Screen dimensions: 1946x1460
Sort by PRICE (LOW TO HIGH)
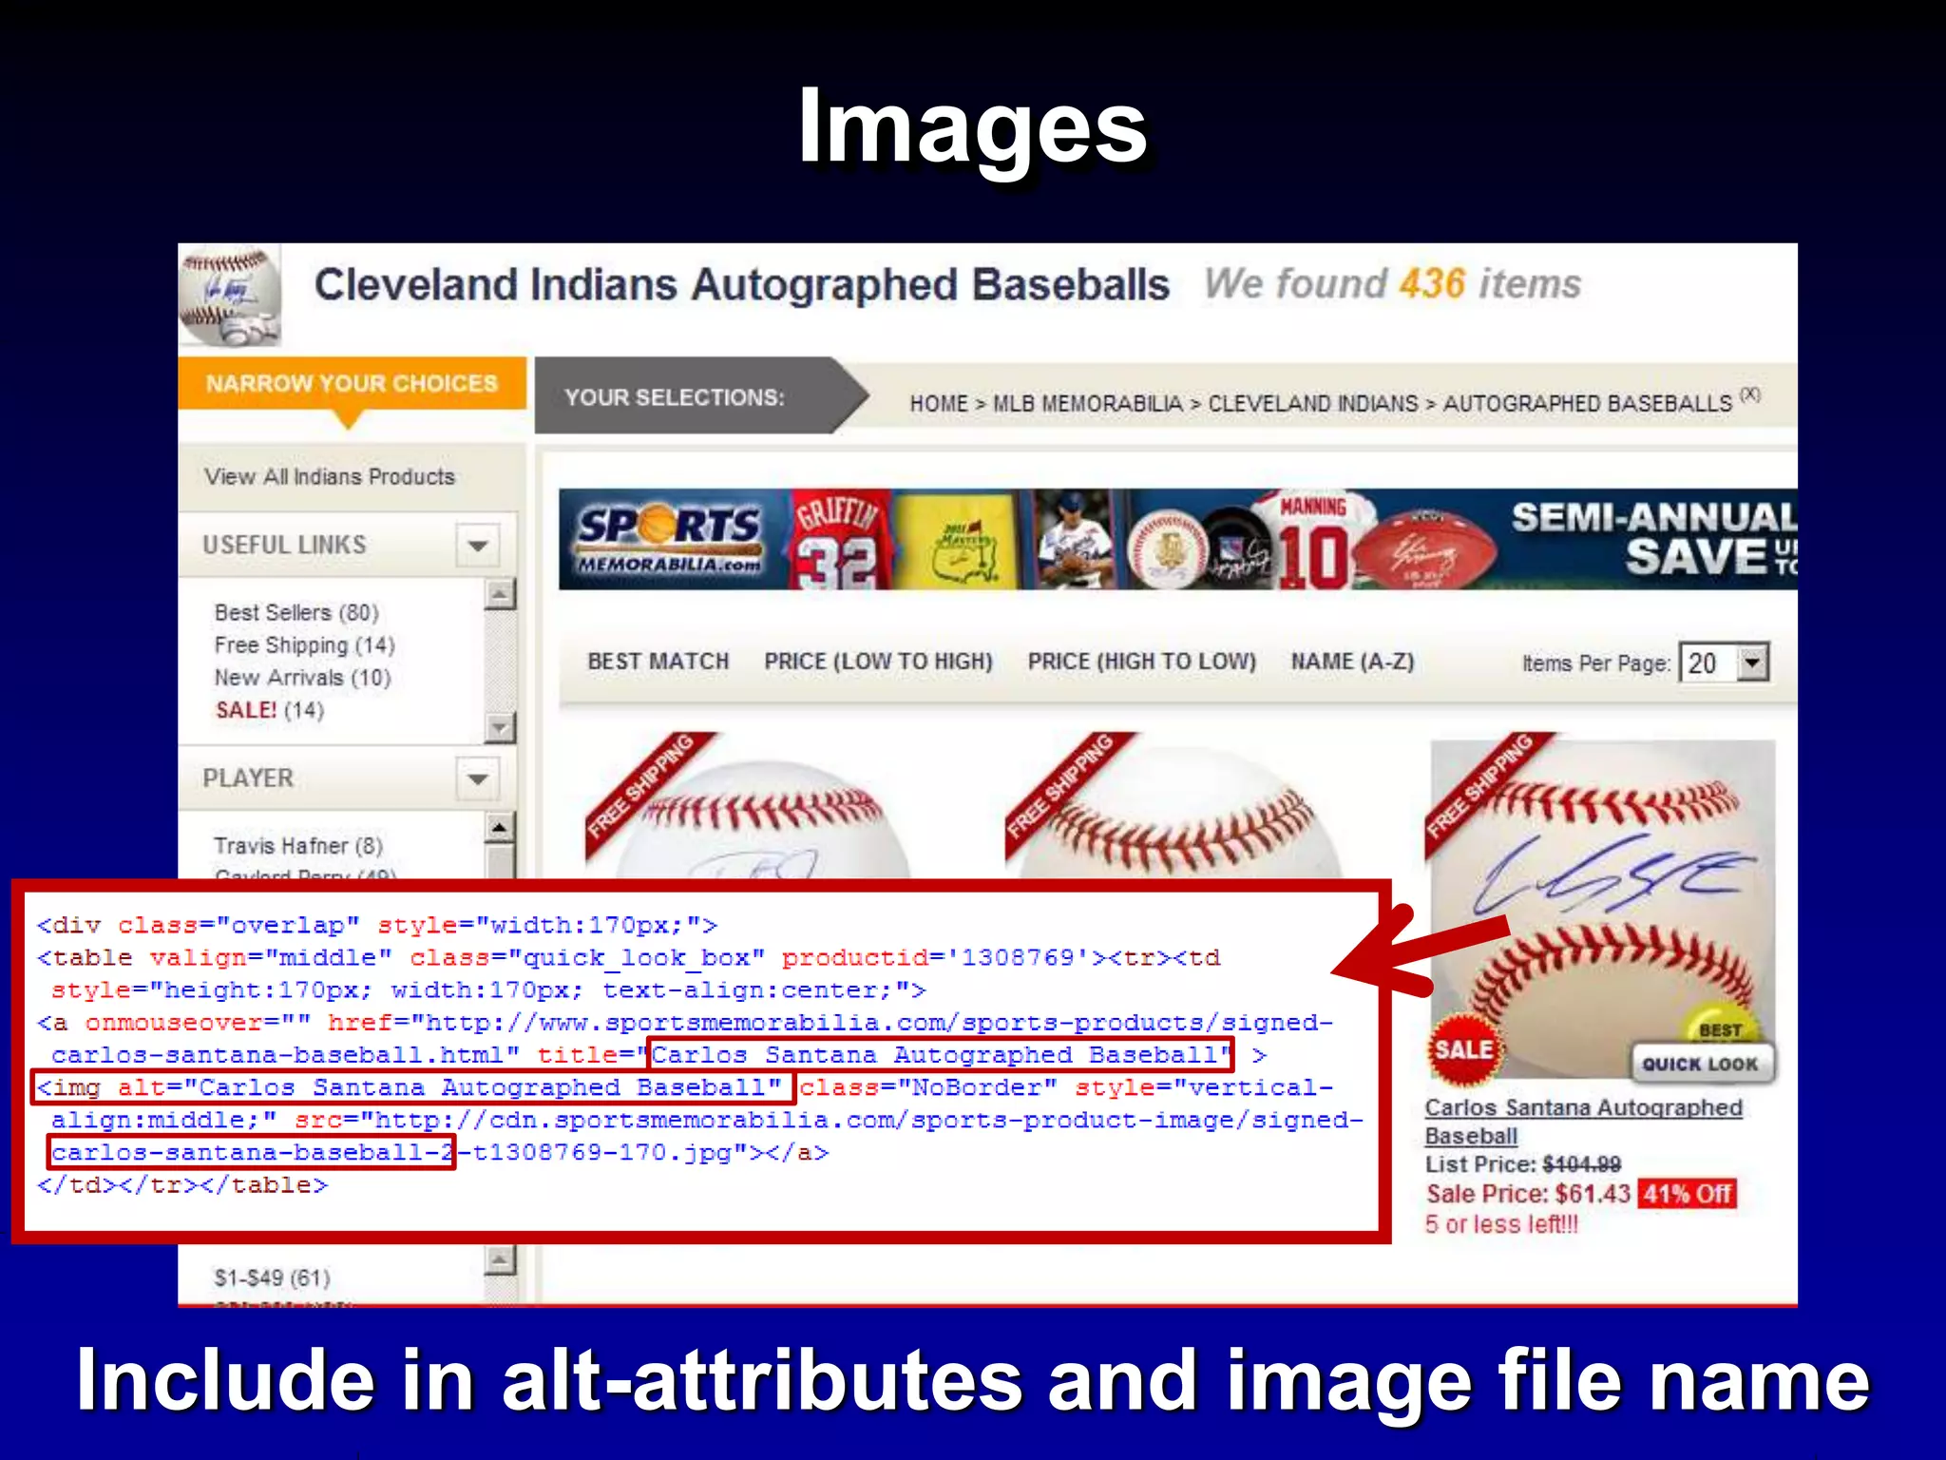coord(878,661)
